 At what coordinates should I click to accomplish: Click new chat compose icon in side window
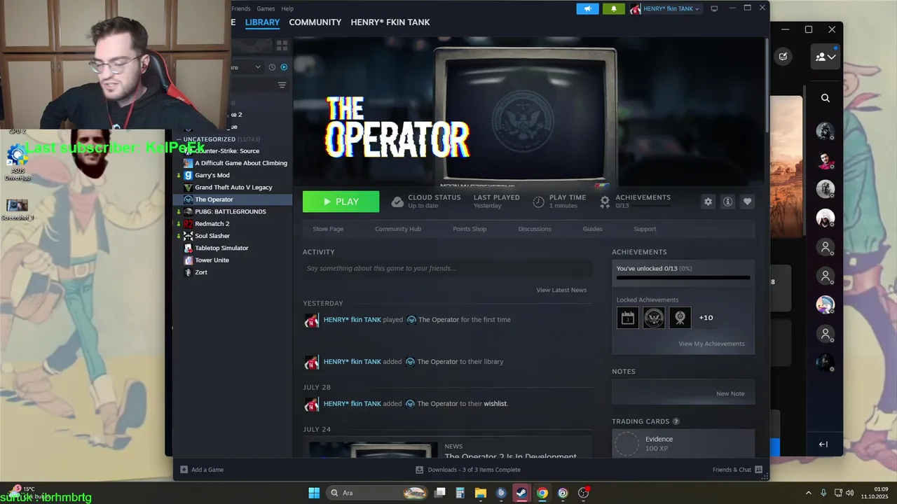[x=783, y=57]
